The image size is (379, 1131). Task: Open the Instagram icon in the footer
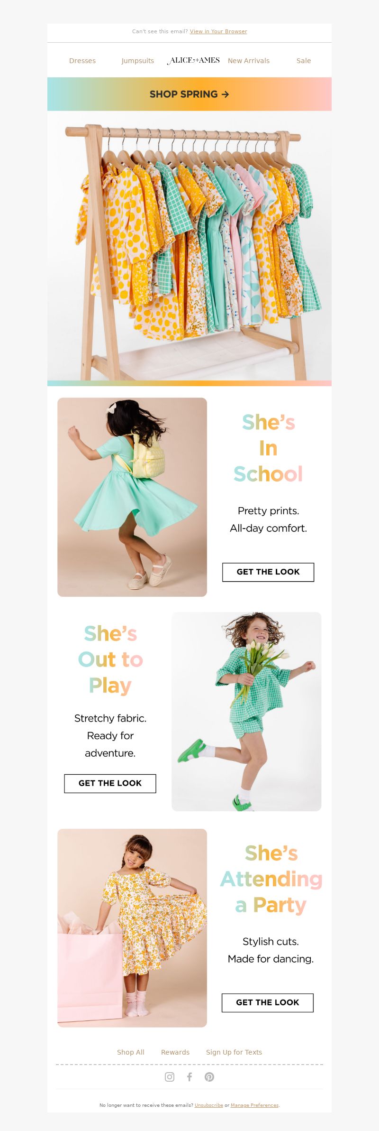point(170,1077)
